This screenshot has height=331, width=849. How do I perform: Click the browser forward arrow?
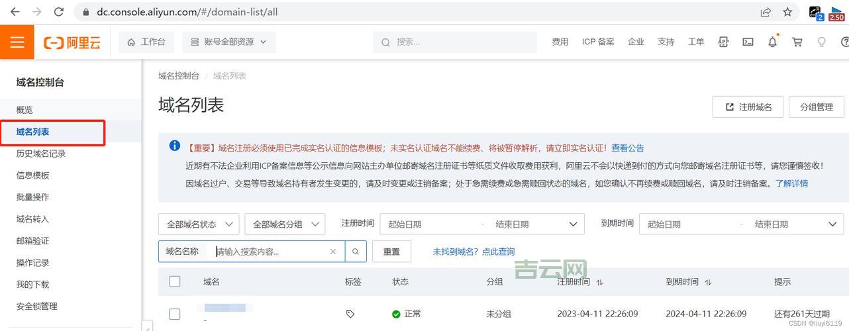pyautogui.click(x=37, y=12)
